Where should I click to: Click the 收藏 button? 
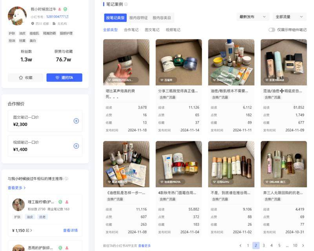click(x=26, y=78)
